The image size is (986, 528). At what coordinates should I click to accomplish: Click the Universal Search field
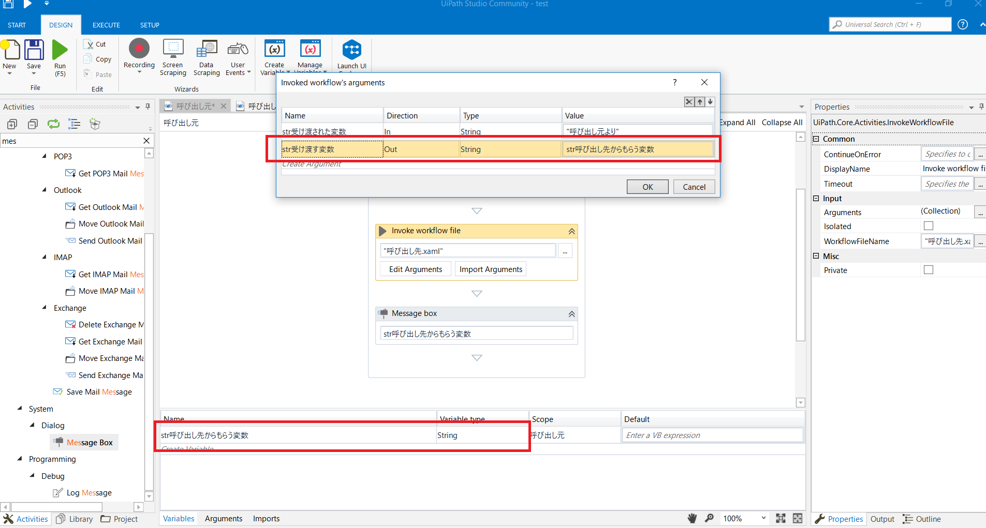(x=889, y=24)
